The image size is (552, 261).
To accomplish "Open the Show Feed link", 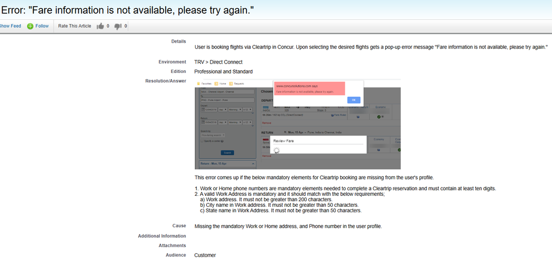I will point(10,26).
